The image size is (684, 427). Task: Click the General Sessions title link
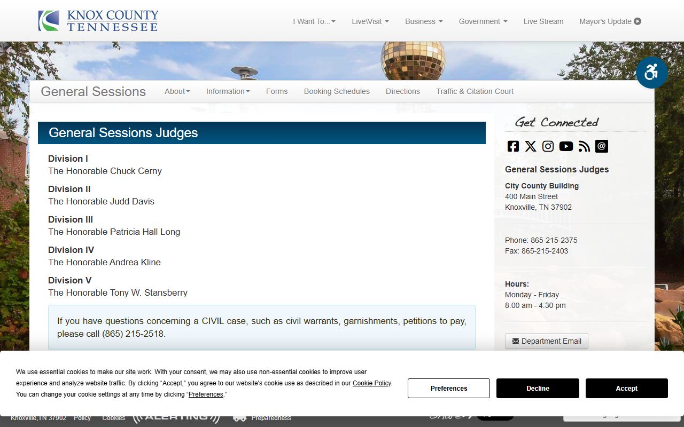[94, 91]
